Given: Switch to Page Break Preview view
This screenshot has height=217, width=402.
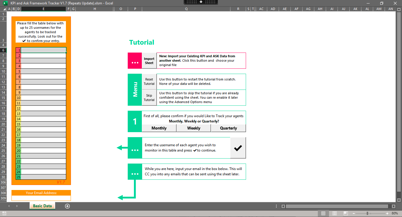Looking at the screenshot, I should 345,213.
